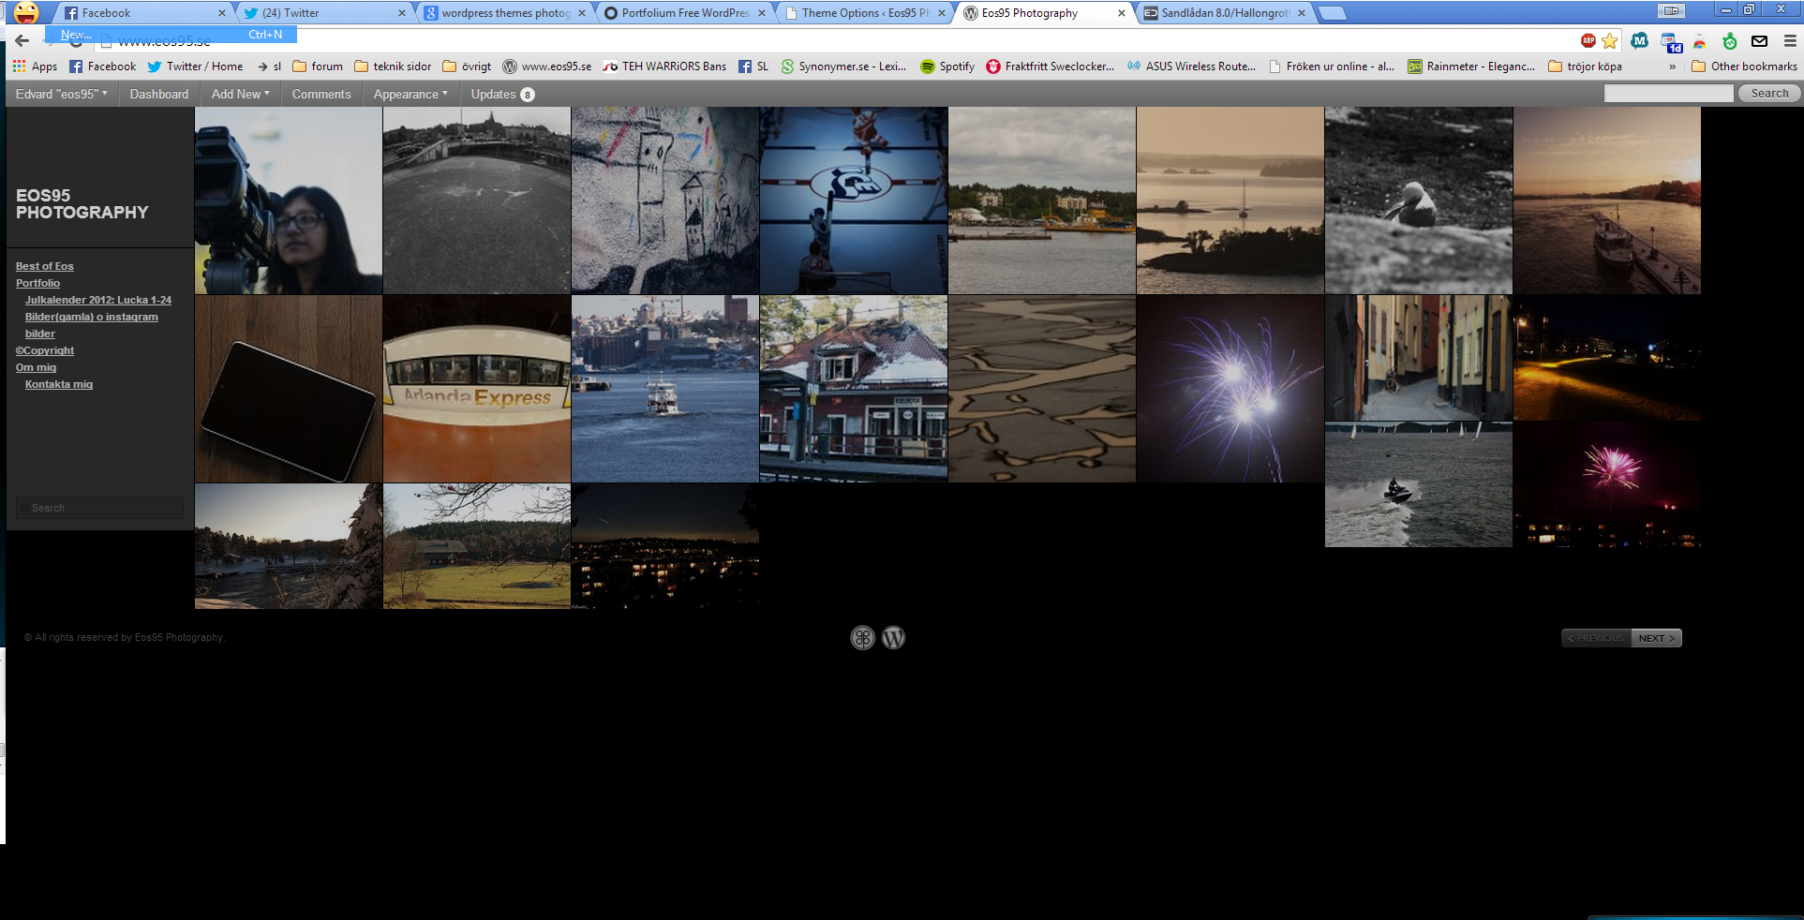Open the Arlanda Express photo thumbnail
1804x920 pixels.
476,389
